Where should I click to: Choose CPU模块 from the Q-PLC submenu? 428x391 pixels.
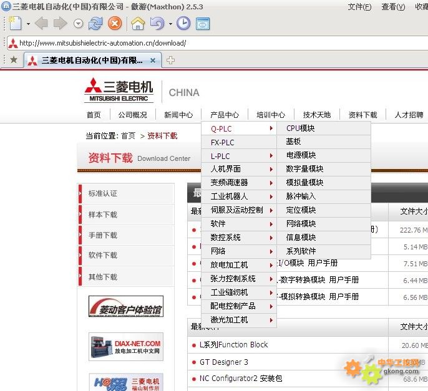(324, 128)
